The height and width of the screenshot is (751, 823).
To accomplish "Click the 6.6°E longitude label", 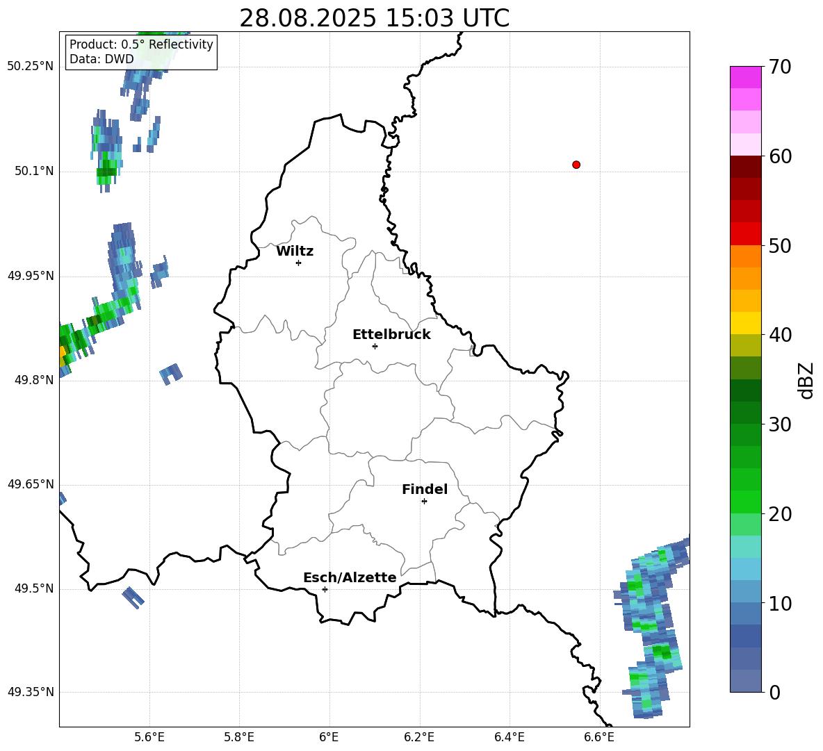I will [599, 737].
